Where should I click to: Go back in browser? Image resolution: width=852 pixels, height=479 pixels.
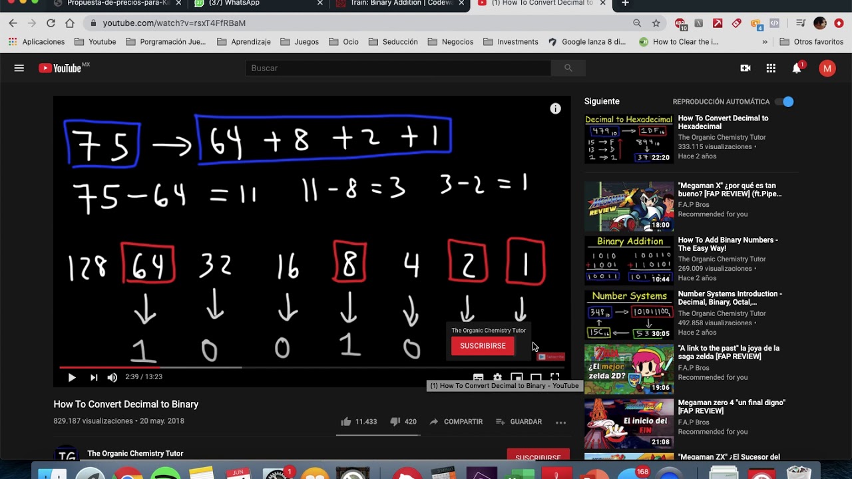click(x=13, y=23)
